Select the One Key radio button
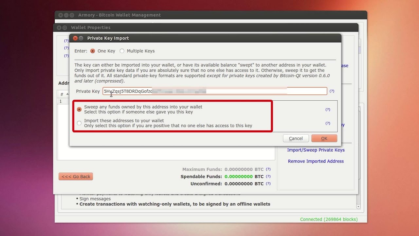This screenshot has width=419, height=236. [93, 51]
